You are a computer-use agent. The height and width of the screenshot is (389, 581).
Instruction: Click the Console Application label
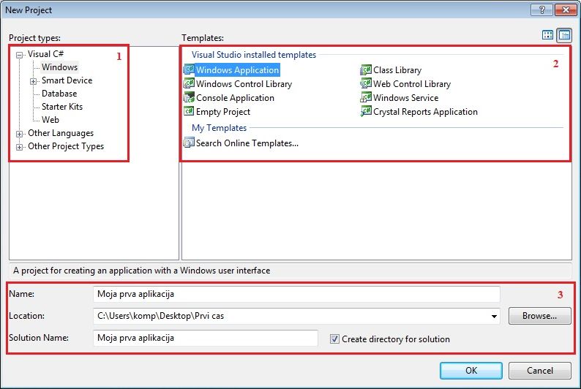[235, 98]
